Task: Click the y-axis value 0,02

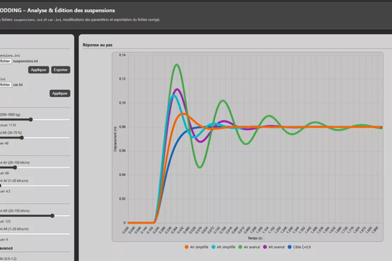Action: tap(122, 199)
